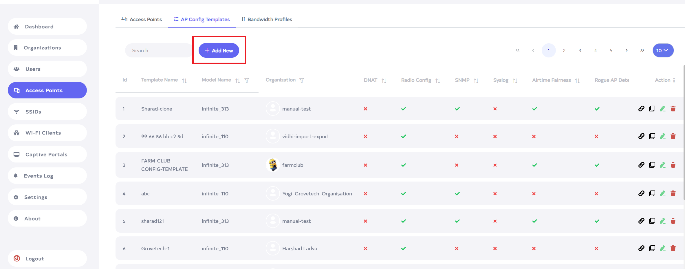
Task: Clone the 99:66:56:bb:c2:5d template
Action: coord(652,136)
